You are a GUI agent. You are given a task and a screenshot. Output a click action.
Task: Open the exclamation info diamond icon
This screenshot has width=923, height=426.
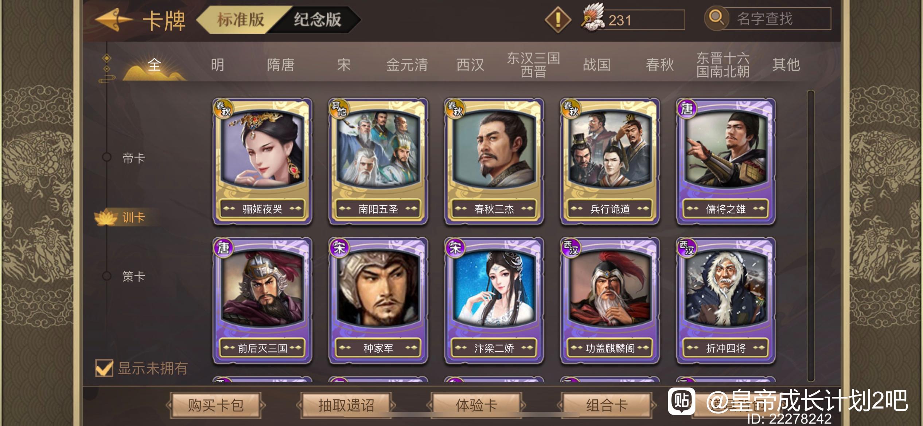click(557, 20)
